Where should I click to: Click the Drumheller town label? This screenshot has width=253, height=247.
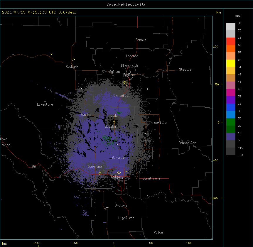pos(187,143)
